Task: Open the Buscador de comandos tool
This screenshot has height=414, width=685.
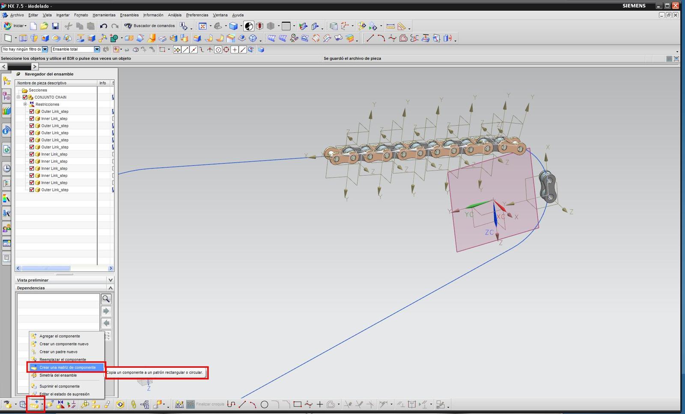Action: click(x=149, y=26)
